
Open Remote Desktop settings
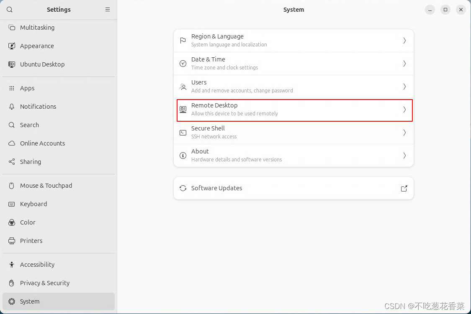point(294,110)
